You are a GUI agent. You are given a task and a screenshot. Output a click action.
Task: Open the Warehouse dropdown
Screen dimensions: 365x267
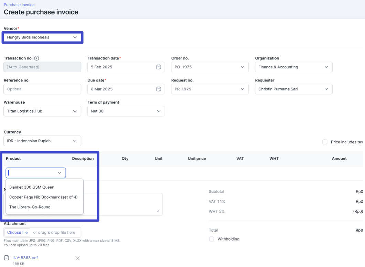[42, 111]
